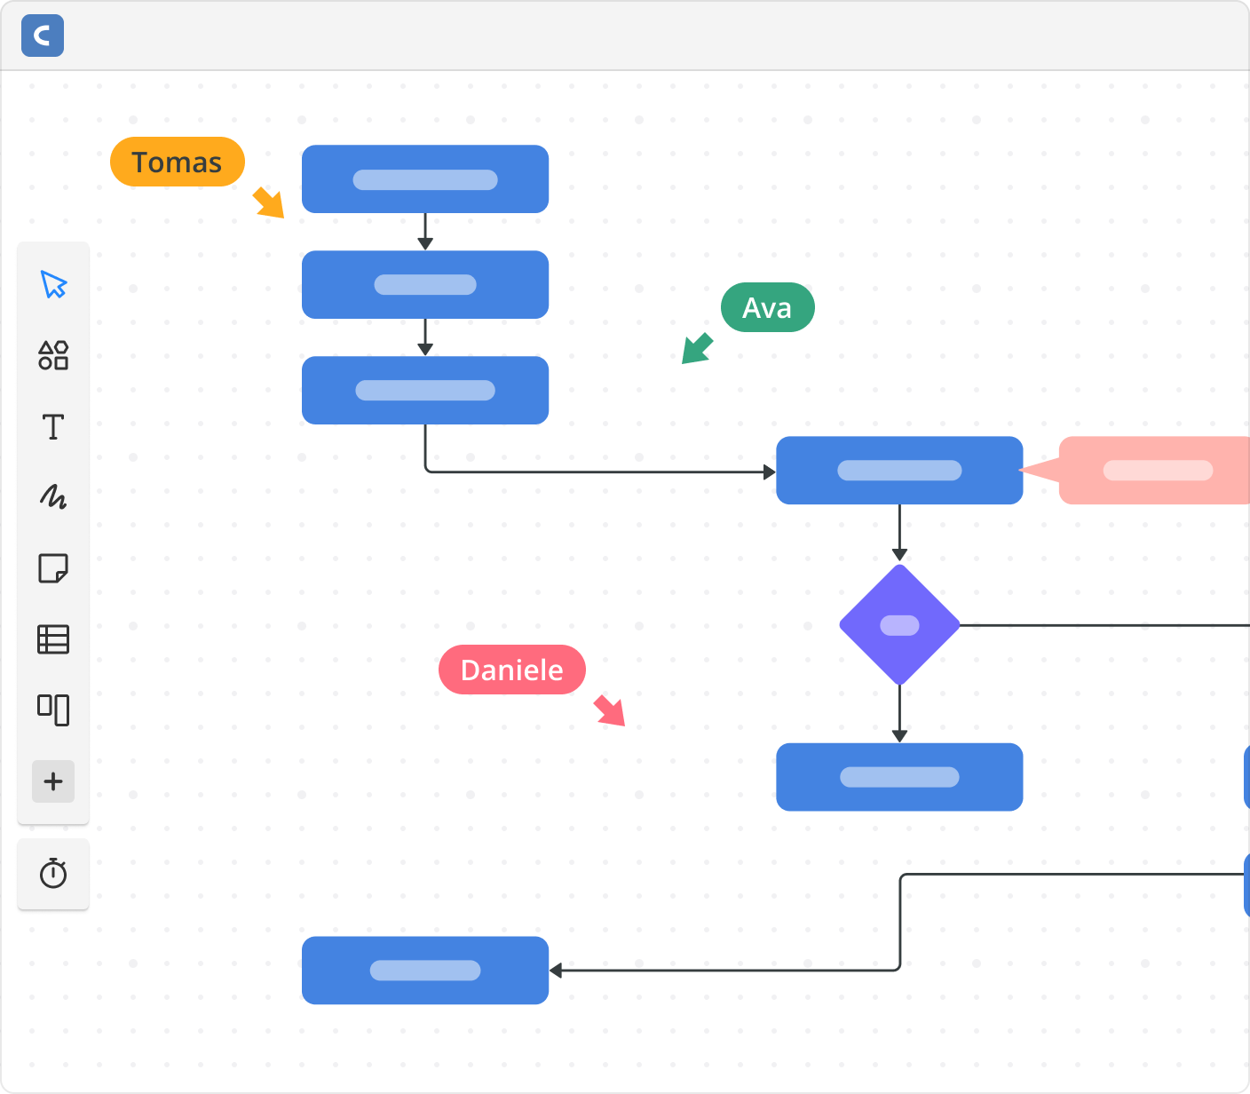The height and width of the screenshot is (1094, 1250).
Task: Select the pink comment callout
Action: (x=1156, y=471)
